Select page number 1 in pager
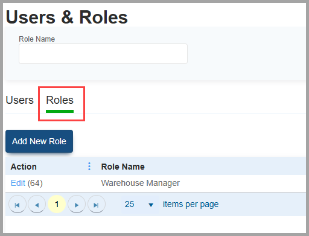Image resolution: width=309 pixels, height=236 pixels. 57,204
